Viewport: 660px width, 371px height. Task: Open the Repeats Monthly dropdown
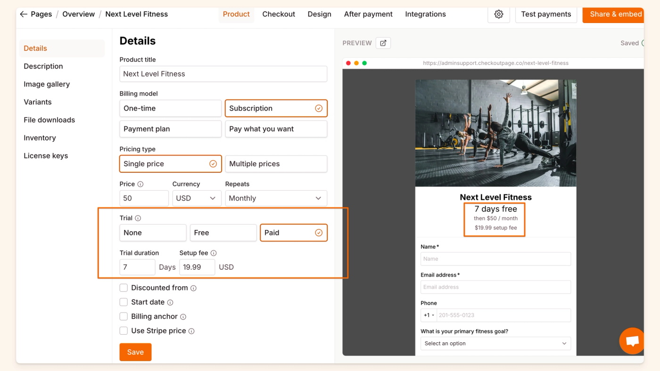276,198
